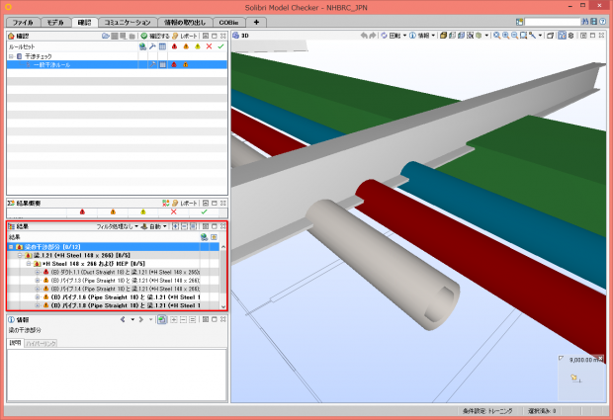Collapse the 梁の干渉部分 result tree node
Viewport: 613px width, 420px height.
tap(12, 246)
